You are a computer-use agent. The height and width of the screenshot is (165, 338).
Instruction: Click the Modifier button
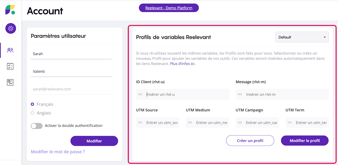(x=94, y=141)
